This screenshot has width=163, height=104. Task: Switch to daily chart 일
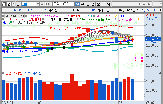78,4
